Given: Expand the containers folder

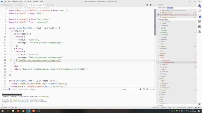Looking at the screenshot, I should tap(163, 49).
